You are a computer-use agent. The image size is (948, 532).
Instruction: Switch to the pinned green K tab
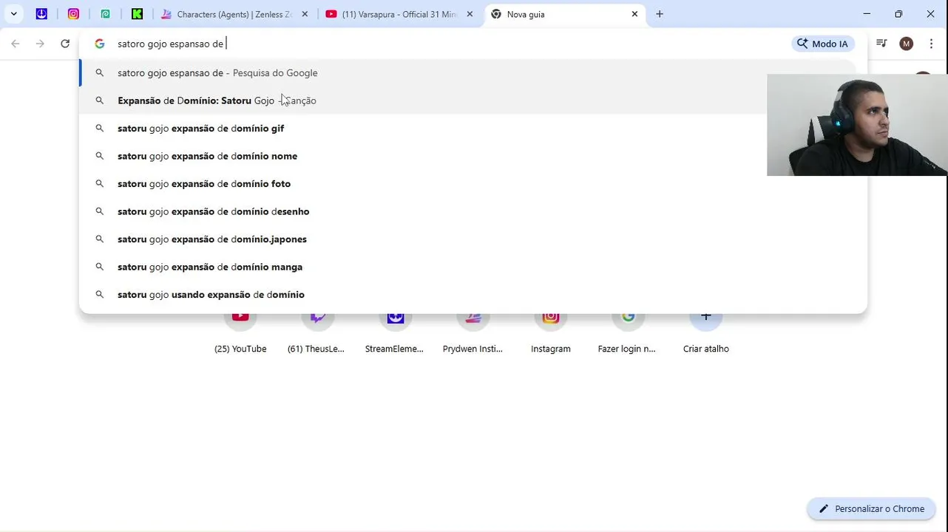(137, 14)
